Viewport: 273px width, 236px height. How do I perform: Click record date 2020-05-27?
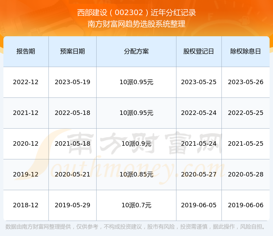pos(199,174)
